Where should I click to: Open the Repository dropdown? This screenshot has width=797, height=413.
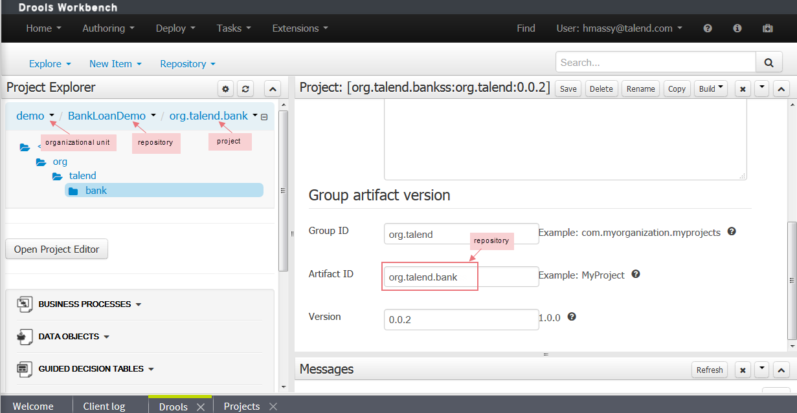[188, 63]
